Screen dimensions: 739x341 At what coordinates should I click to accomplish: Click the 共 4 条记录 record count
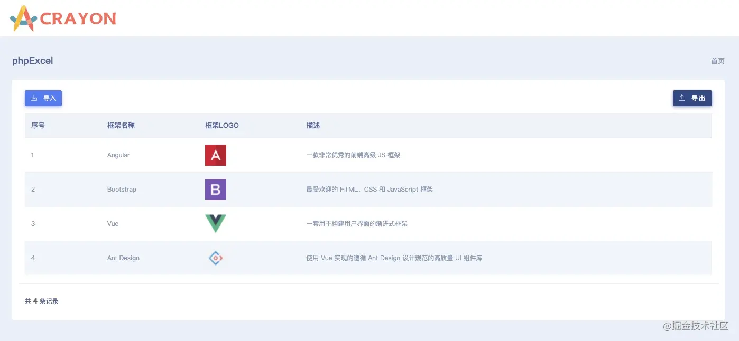pos(42,301)
